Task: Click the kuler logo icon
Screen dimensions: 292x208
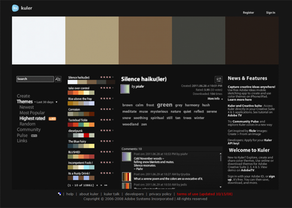Action: [x=15, y=8]
